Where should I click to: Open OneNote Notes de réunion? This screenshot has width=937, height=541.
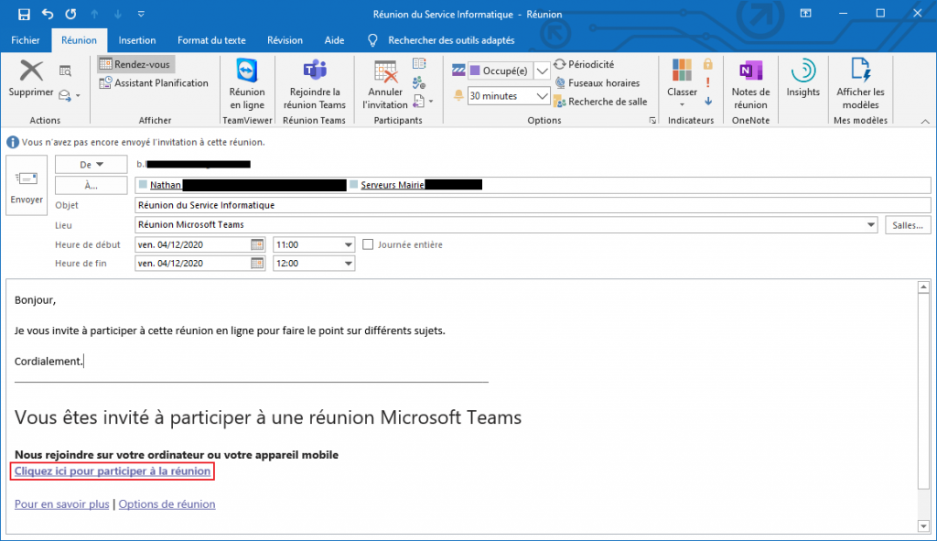coord(750,84)
